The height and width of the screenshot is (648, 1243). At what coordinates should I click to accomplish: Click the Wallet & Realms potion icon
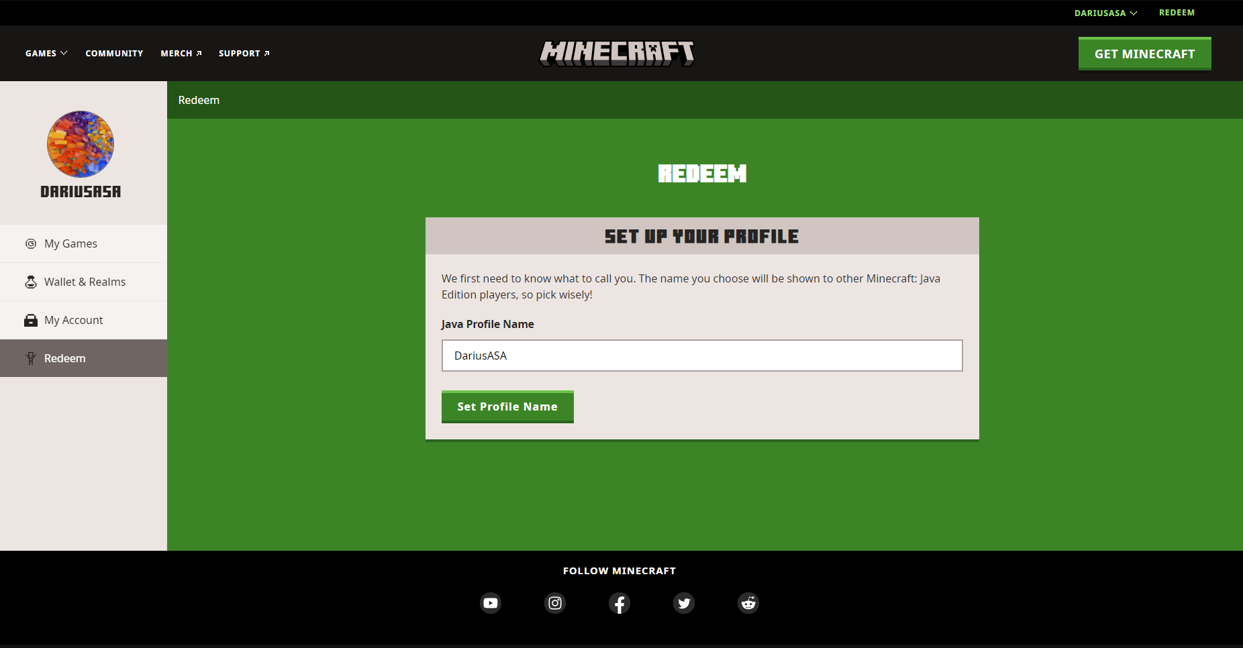(x=31, y=282)
